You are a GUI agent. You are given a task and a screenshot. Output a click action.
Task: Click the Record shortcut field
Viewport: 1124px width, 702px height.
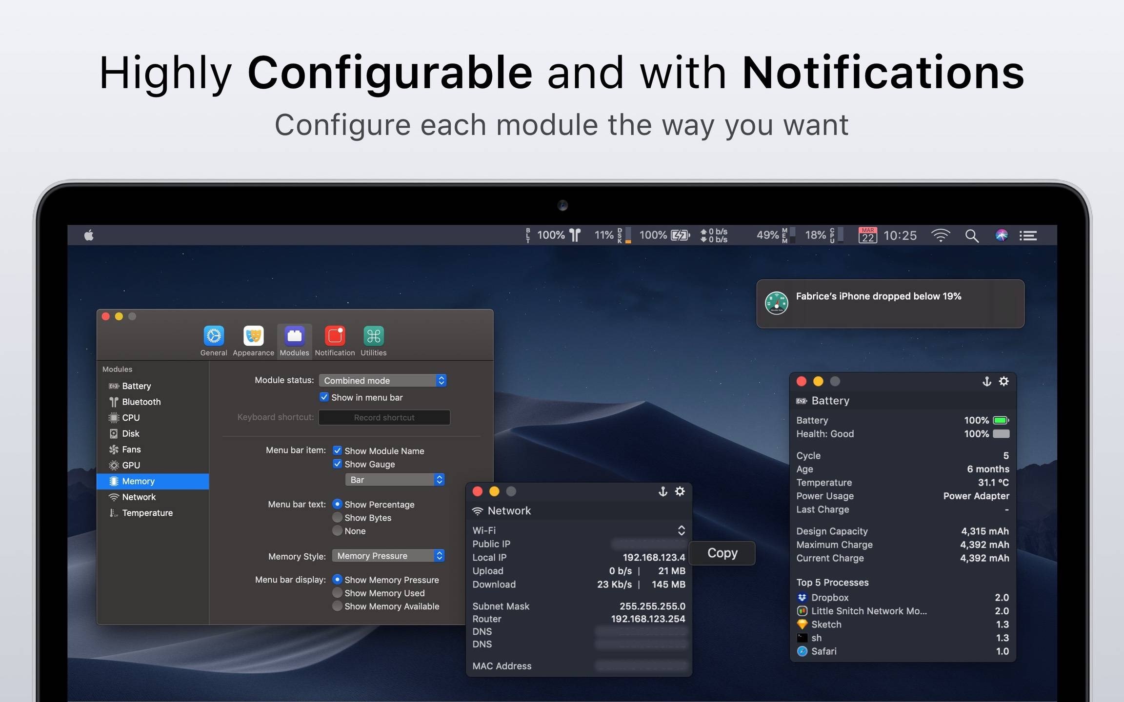(x=384, y=417)
